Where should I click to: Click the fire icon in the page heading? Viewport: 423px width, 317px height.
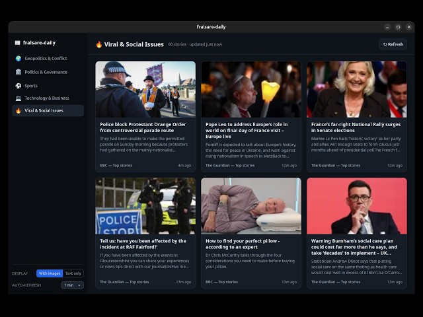tap(99, 44)
